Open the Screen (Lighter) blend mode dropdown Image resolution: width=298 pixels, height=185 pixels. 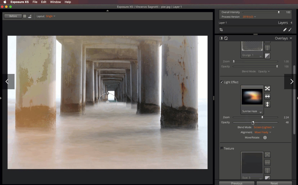click(x=263, y=127)
